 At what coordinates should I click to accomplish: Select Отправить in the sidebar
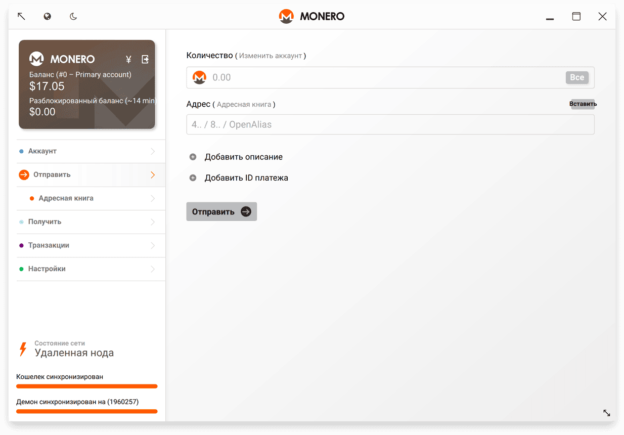pyautogui.click(x=91, y=175)
